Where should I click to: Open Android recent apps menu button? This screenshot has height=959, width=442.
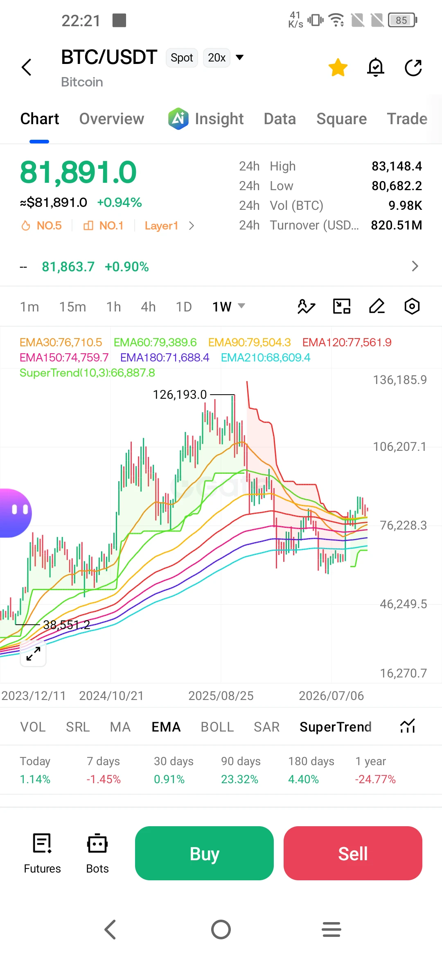point(331,929)
